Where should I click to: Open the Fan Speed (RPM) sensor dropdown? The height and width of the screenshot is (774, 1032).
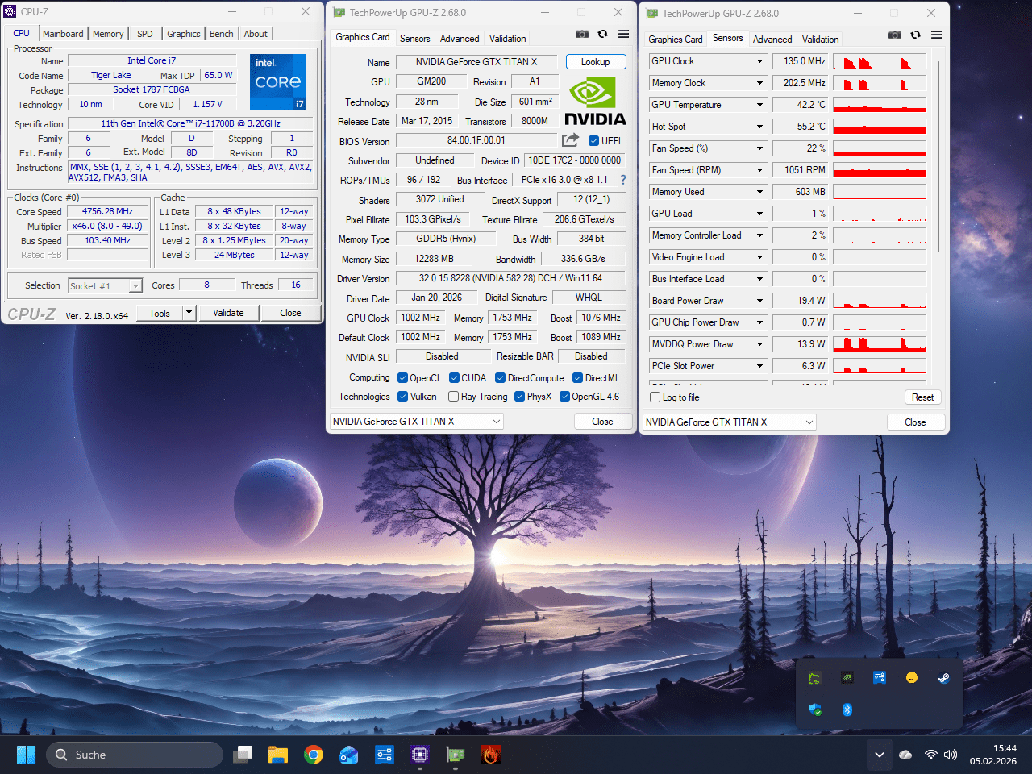click(759, 170)
